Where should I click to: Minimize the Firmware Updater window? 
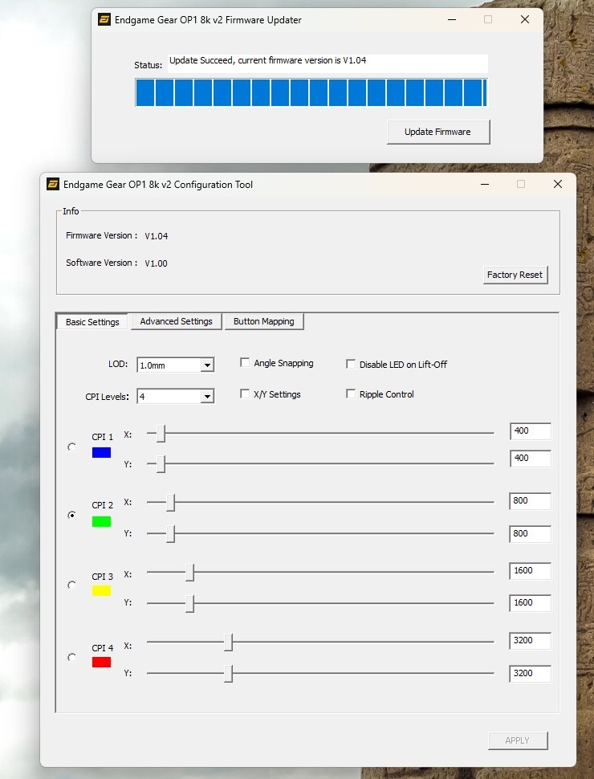coord(452,19)
